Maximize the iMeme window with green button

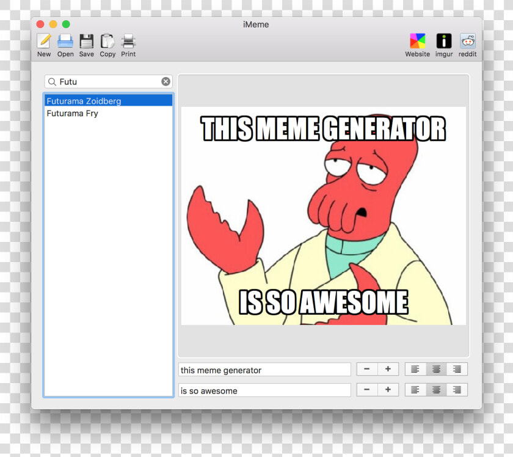tap(66, 24)
